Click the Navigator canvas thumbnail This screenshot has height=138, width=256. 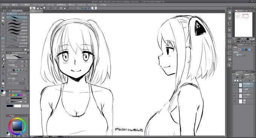click(244, 24)
